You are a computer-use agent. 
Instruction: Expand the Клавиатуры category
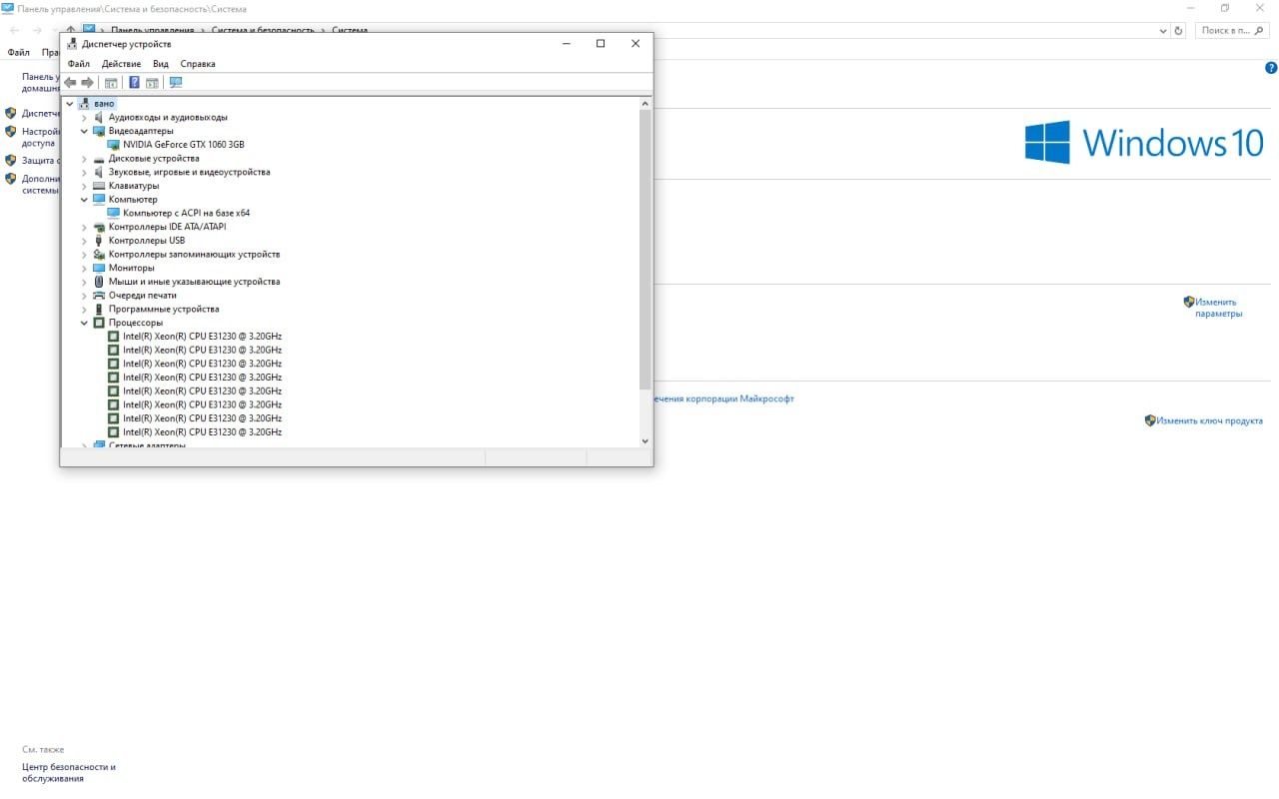tap(84, 186)
